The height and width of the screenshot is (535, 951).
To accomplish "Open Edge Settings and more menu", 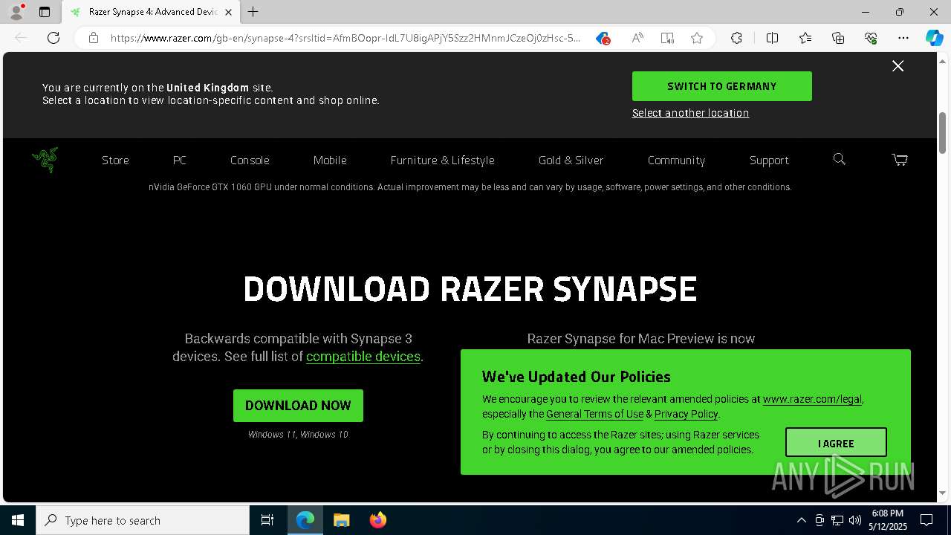I will pyautogui.click(x=903, y=38).
